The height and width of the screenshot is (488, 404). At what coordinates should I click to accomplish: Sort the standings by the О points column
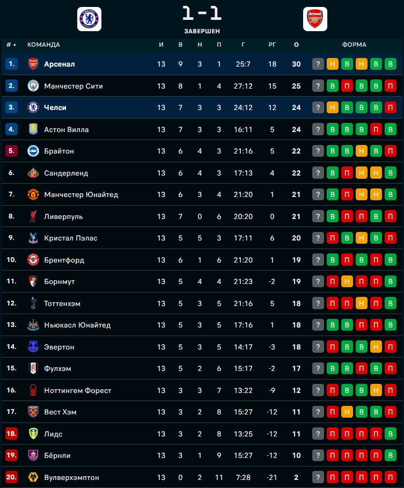click(x=296, y=45)
